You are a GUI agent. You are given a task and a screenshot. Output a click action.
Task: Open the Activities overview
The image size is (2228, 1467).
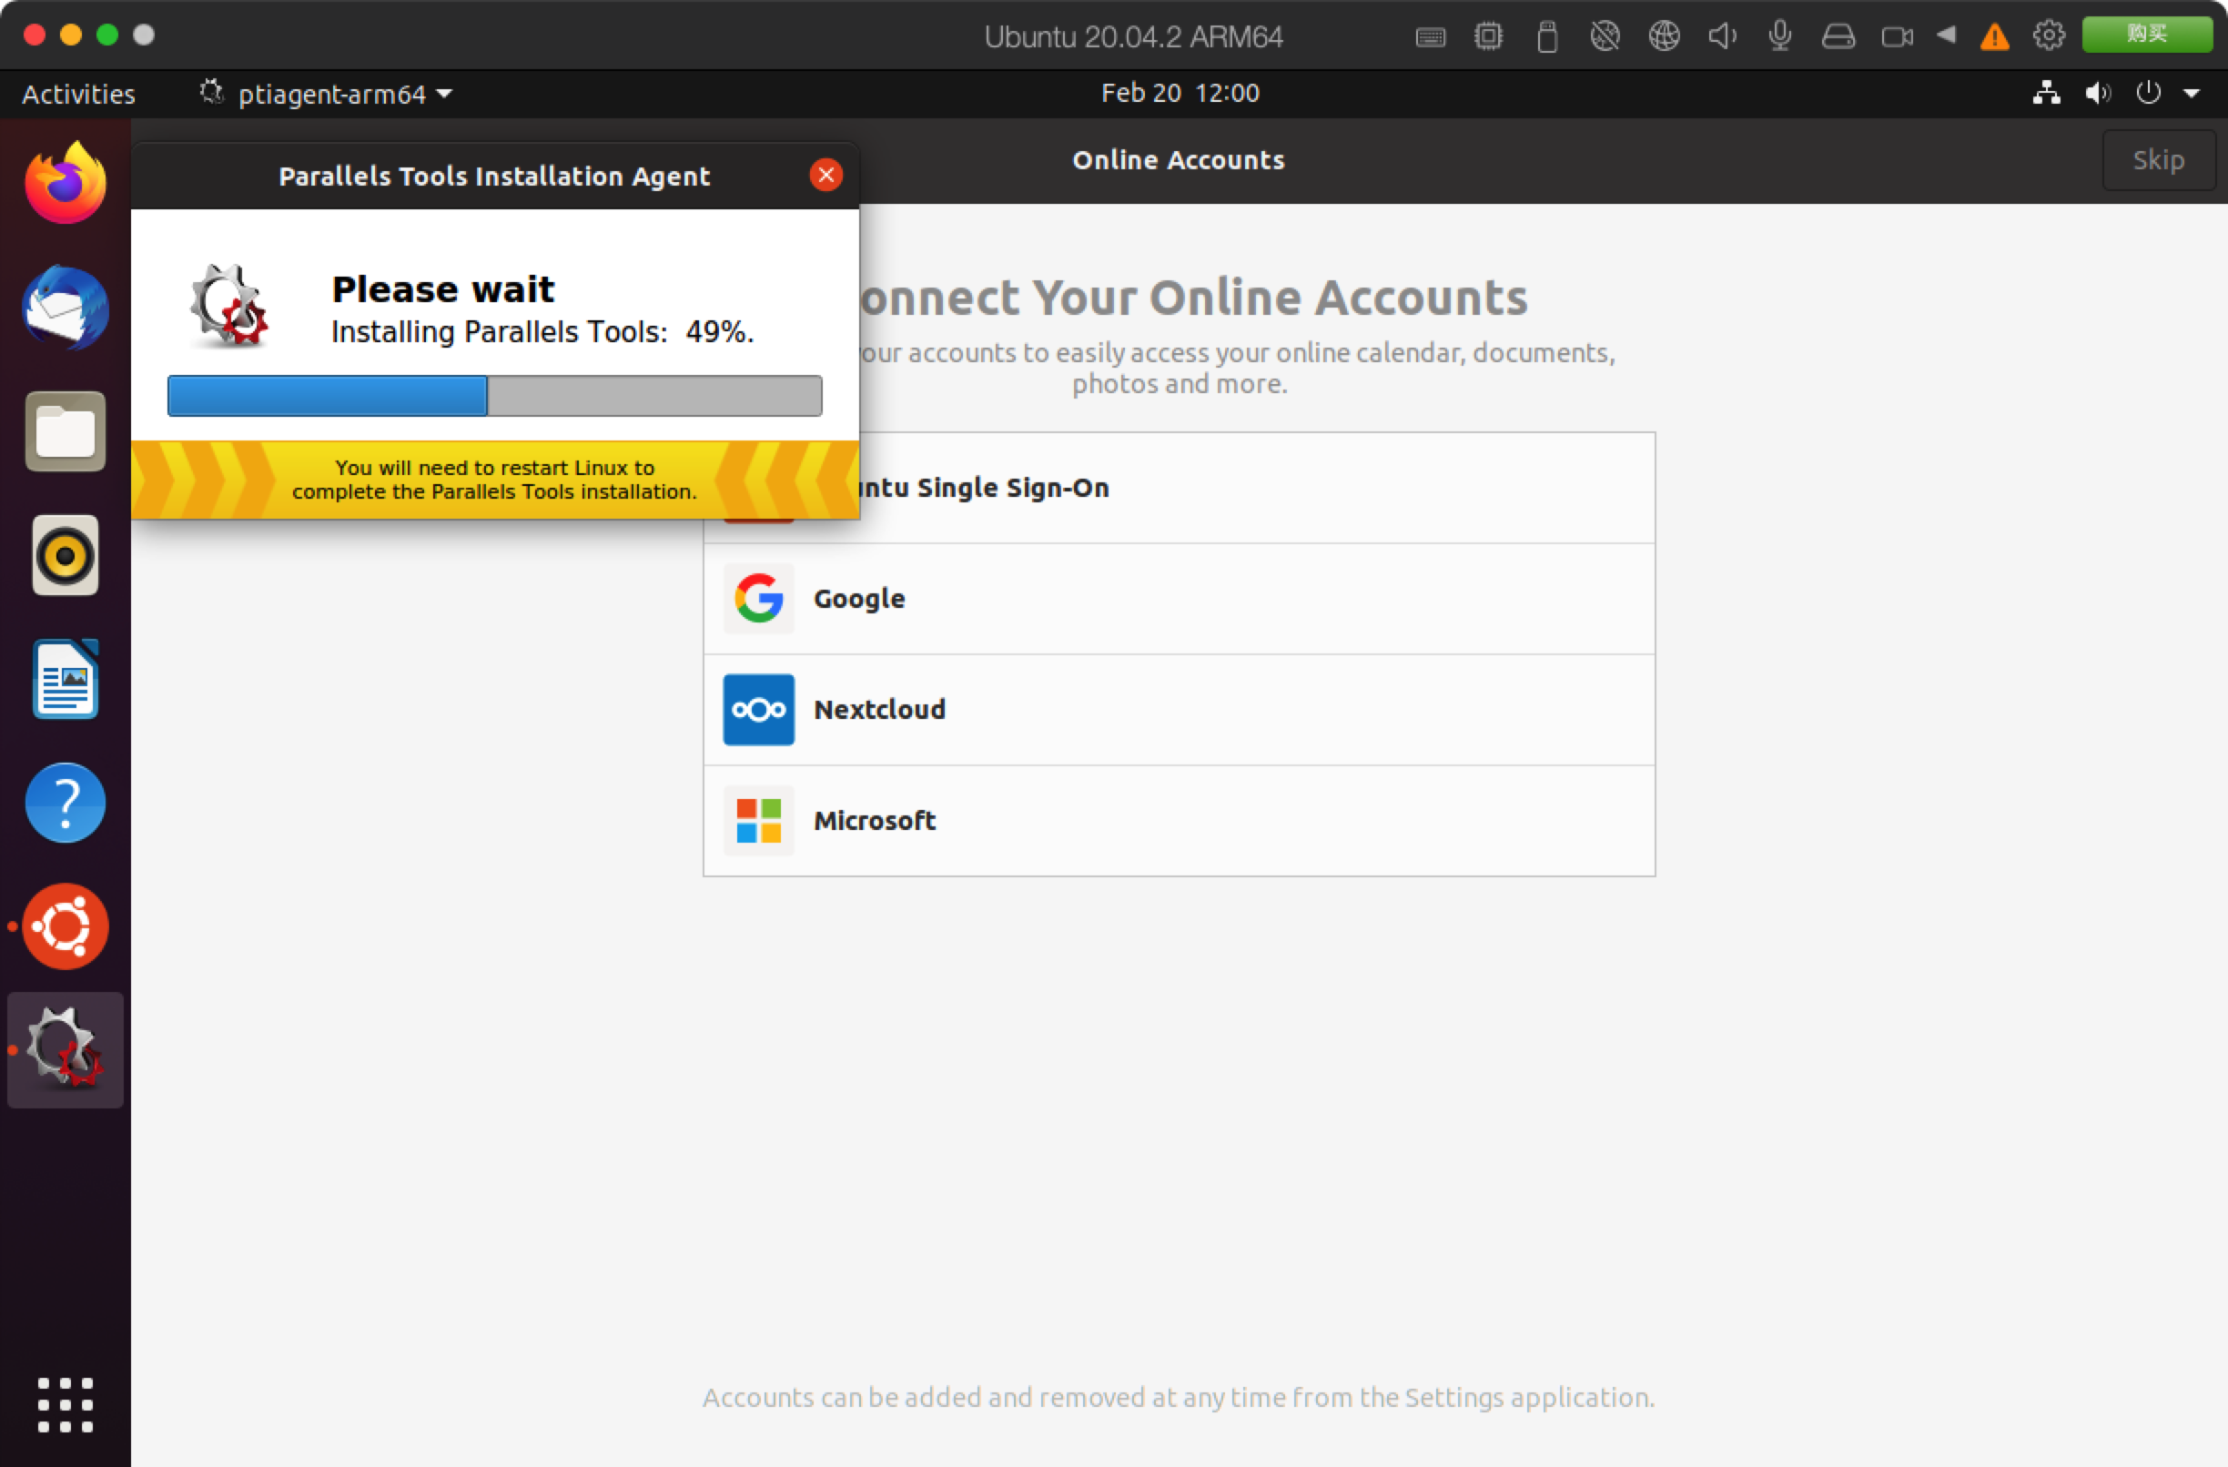78,94
